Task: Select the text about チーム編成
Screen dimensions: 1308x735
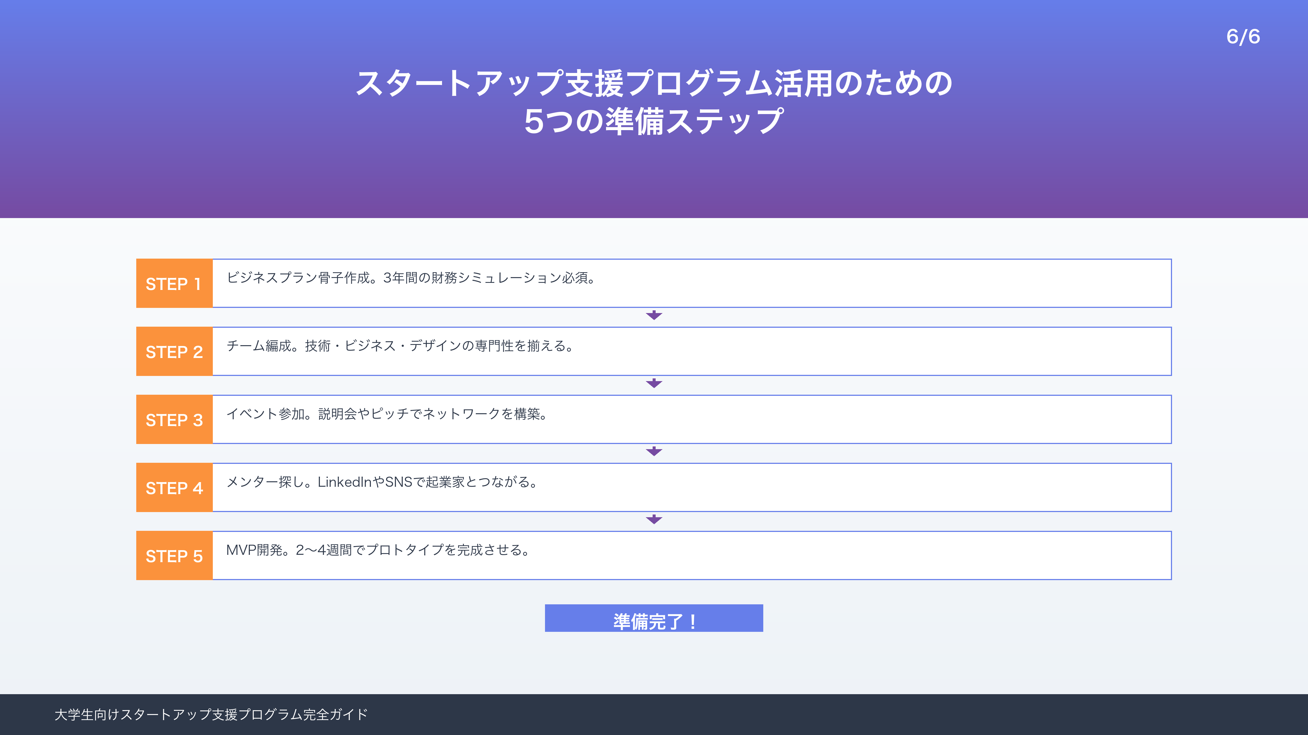Action: [400, 346]
